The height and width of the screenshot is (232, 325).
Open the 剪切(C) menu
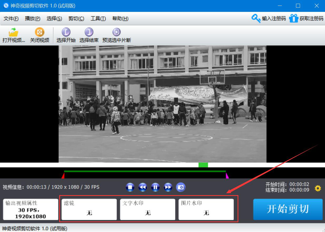[76, 18]
